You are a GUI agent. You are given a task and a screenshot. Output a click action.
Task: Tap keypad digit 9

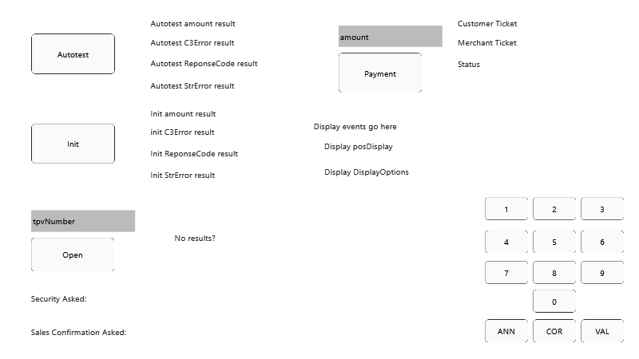coord(602,273)
